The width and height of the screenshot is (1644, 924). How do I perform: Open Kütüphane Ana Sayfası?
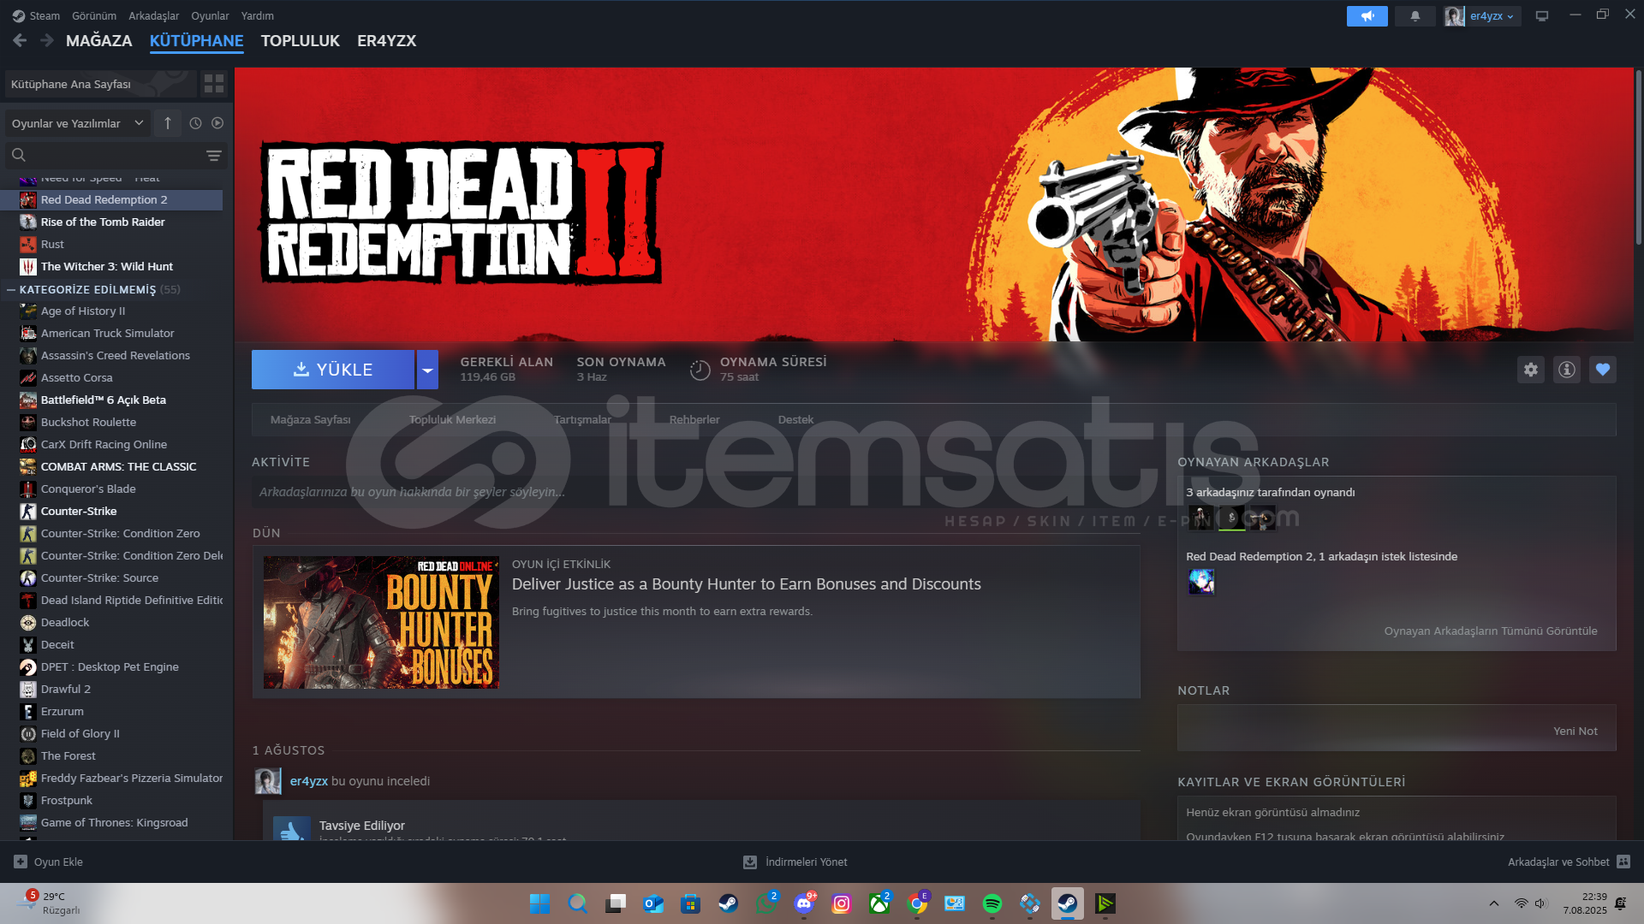point(101,84)
